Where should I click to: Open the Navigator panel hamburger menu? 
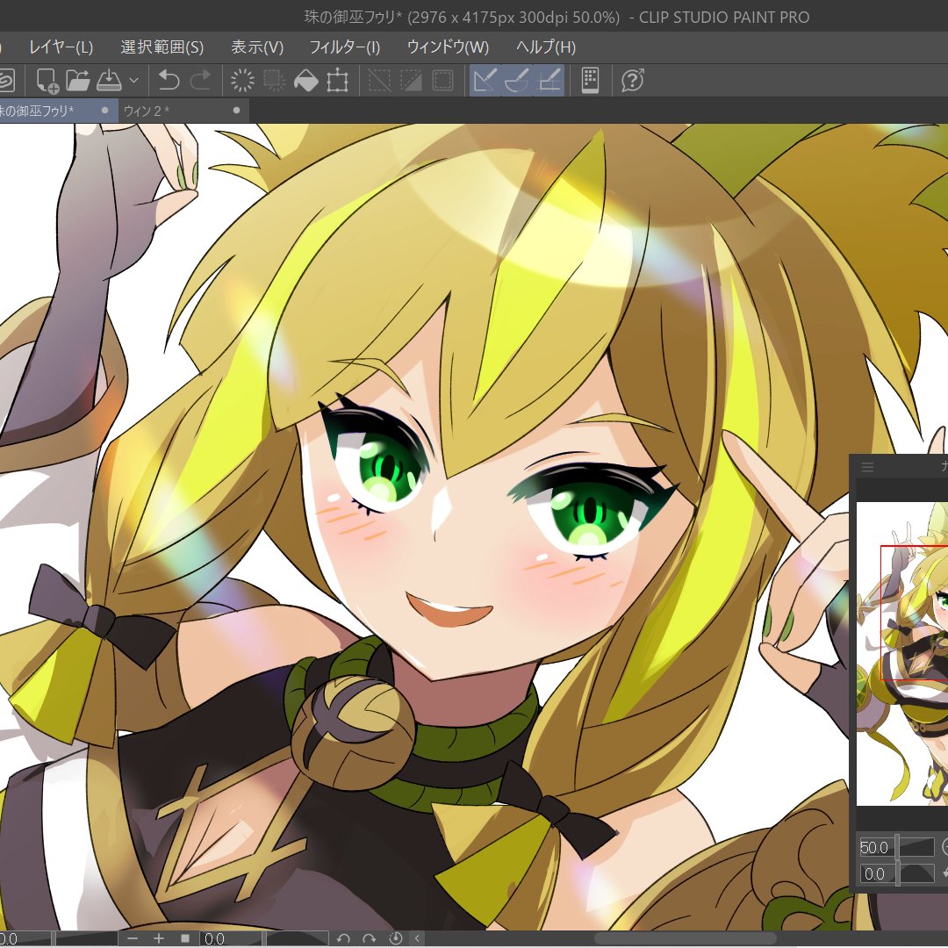point(867,467)
